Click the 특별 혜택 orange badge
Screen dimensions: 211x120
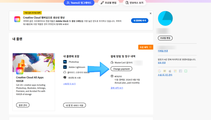click(146, 47)
